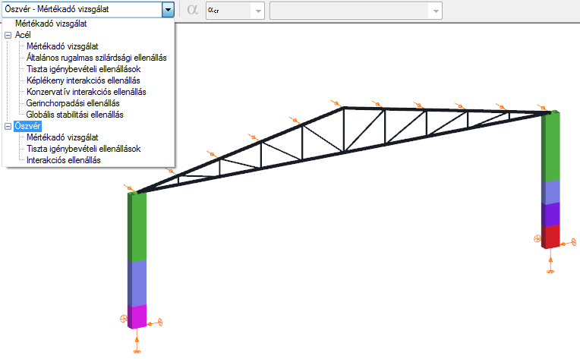Image resolution: width=580 pixels, height=359 pixels.
Task: Open the Öszvér - Mértékadó vizsgálat dropdown arrow
Action: (168, 10)
